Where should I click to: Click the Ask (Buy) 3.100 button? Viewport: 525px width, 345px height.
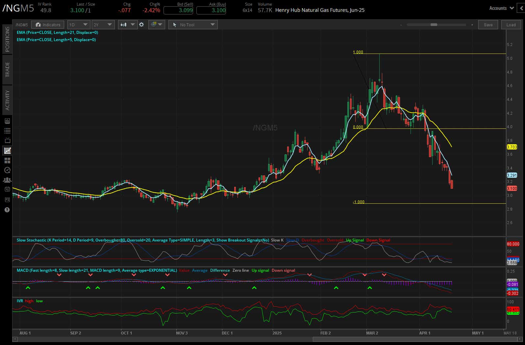coord(211,10)
